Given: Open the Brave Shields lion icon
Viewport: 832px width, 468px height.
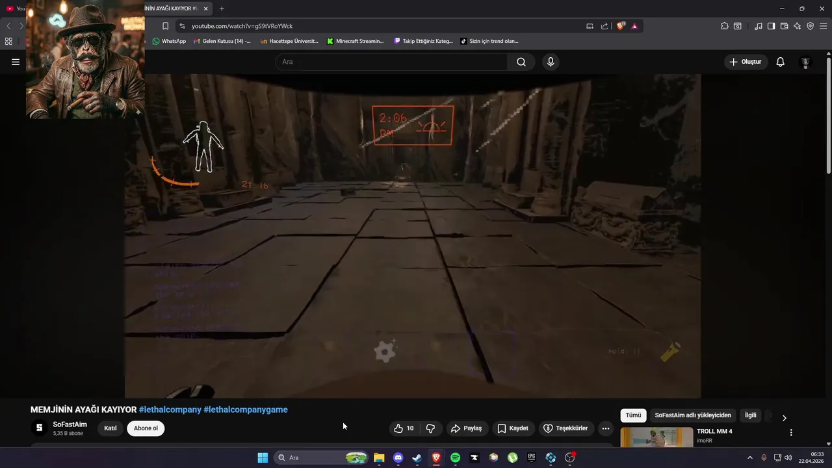Looking at the screenshot, I should [x=621, y=26].
